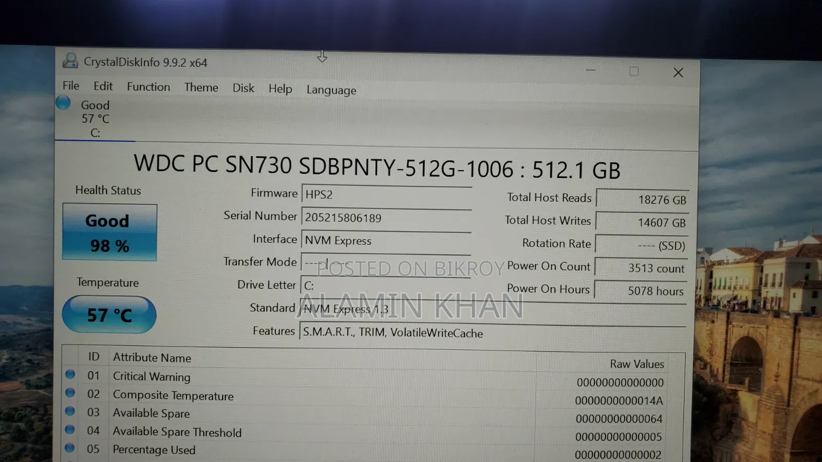
Task: Click Rotation Rate value ---- (SSD)
Action: 642,245
